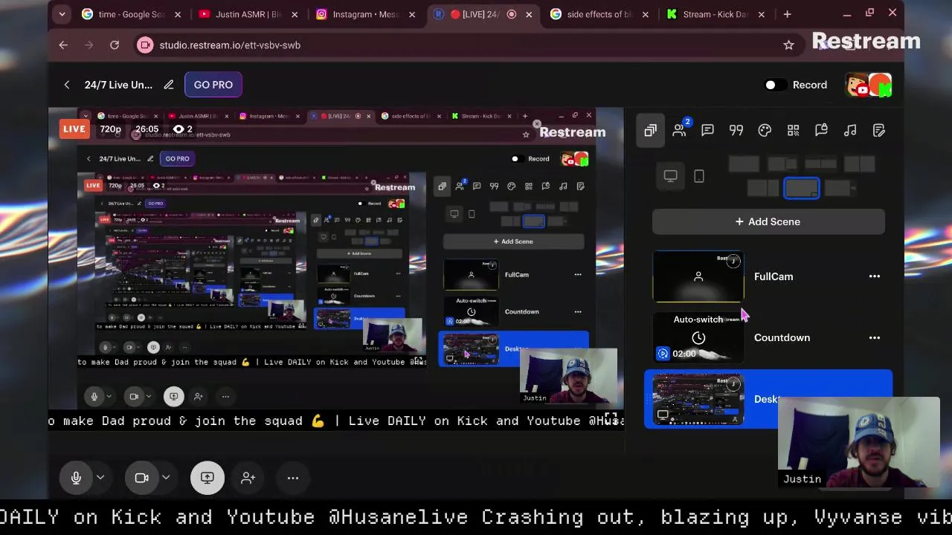Open the QR code panel icon

click(x=793, y=130)
